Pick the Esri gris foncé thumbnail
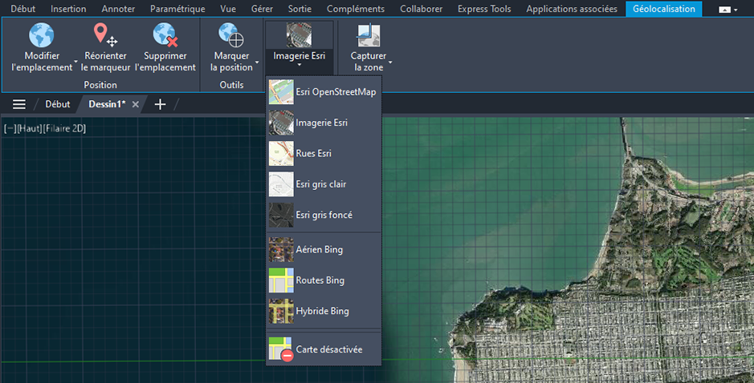754x383 pixels. (281, 215)
